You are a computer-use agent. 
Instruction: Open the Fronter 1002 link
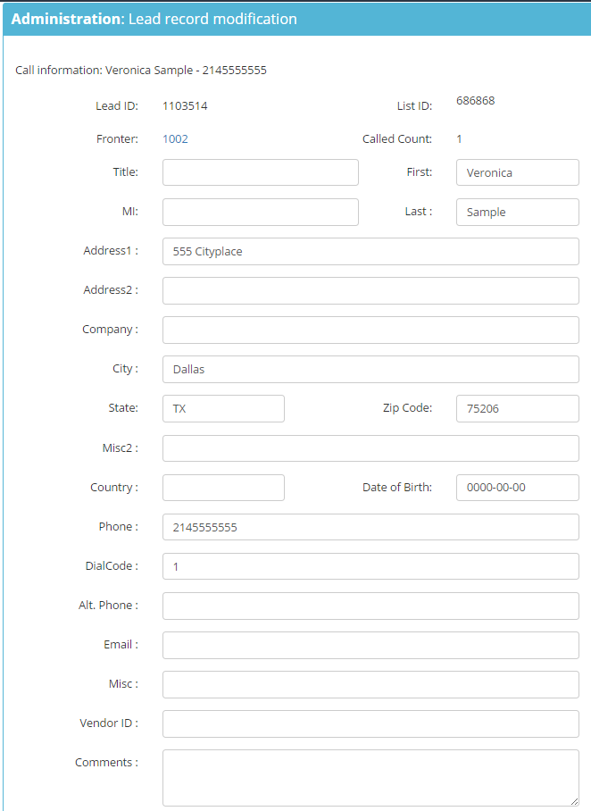[x=175, y=139]
